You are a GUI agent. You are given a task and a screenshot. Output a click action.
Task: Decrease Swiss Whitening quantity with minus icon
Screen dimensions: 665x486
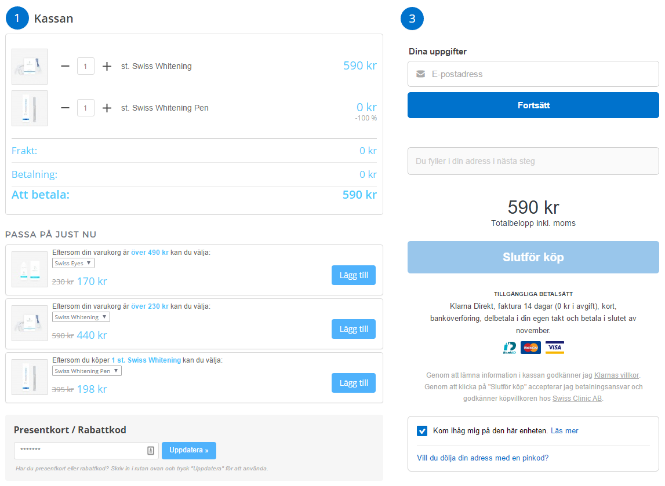coord(65,67)
